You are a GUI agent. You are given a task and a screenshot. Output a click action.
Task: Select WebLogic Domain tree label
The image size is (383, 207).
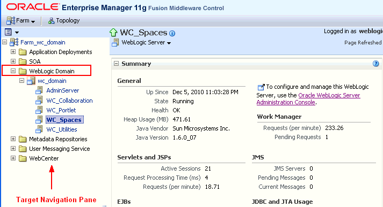pyautogui.click(x=52, y=71)
